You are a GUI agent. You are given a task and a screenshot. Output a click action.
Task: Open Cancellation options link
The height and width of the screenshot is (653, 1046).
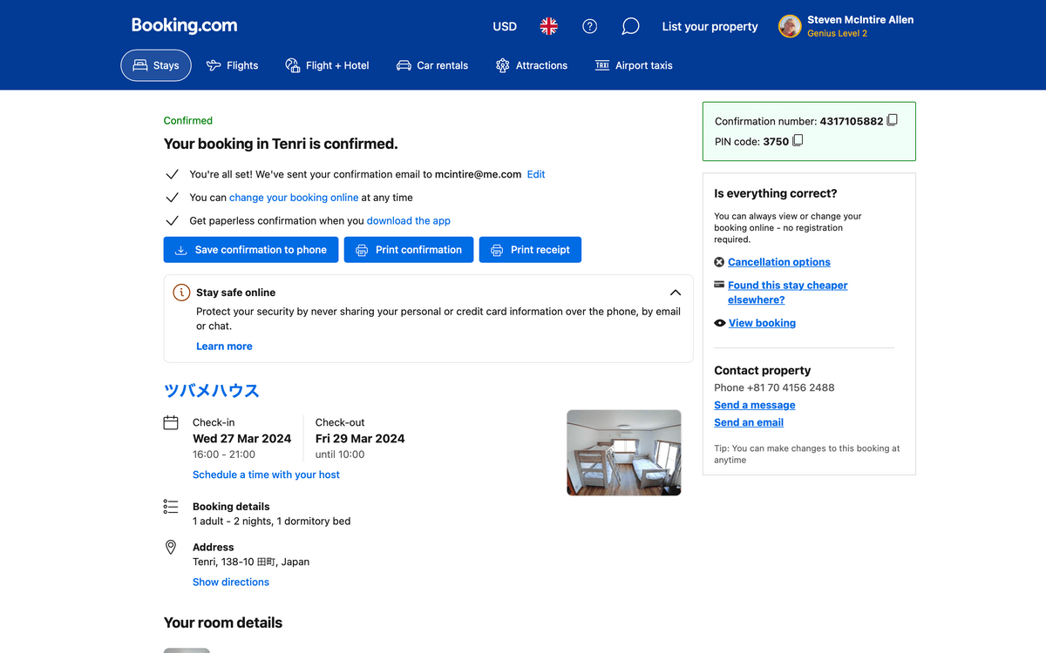pyautogui.click(x=779, y=262)
